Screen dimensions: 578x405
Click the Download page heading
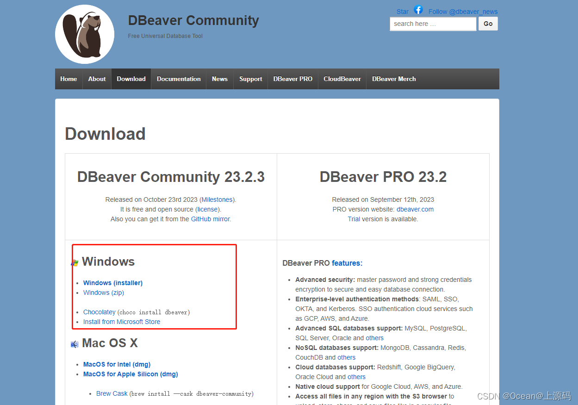tap(105, 134)
